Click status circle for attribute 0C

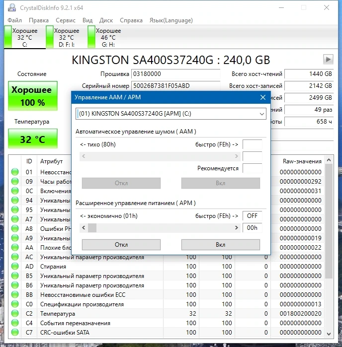15,191
